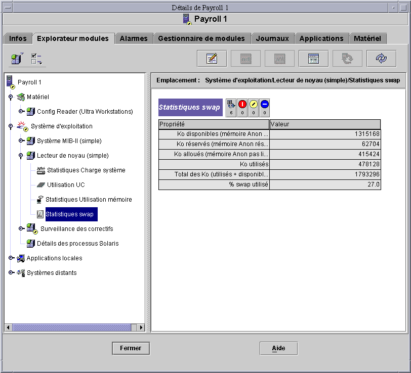The image size is (411, 373).
Task: Expand the Systèmes distants node
Action: tap(11, 272)
